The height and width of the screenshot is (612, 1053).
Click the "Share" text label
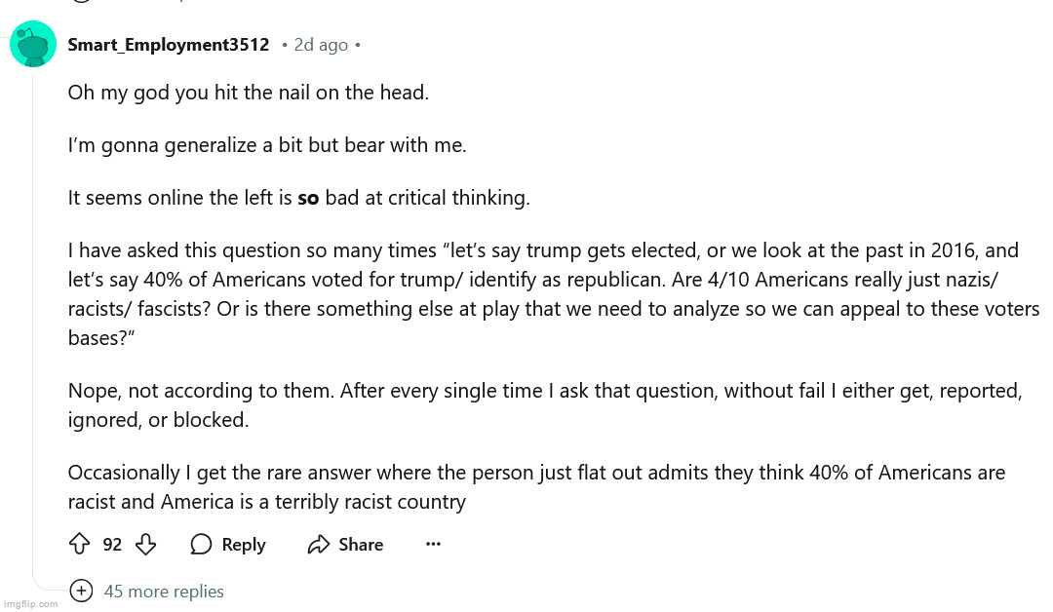point(361,544)
